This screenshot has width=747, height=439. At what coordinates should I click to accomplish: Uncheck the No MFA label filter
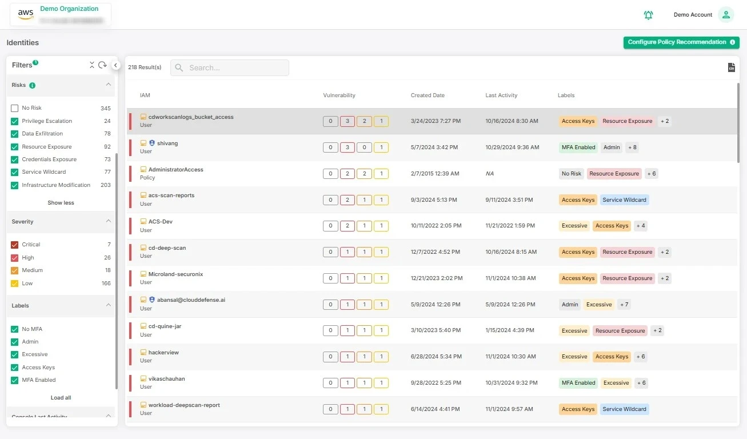[15, 329]
